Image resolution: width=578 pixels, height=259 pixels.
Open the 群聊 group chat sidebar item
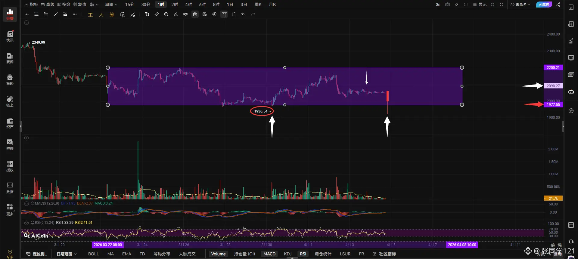pos(10,144)
